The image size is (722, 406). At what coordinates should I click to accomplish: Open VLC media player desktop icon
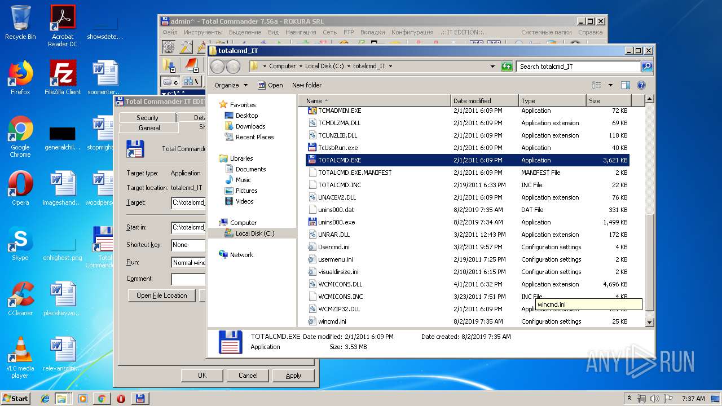coord(20,358)
